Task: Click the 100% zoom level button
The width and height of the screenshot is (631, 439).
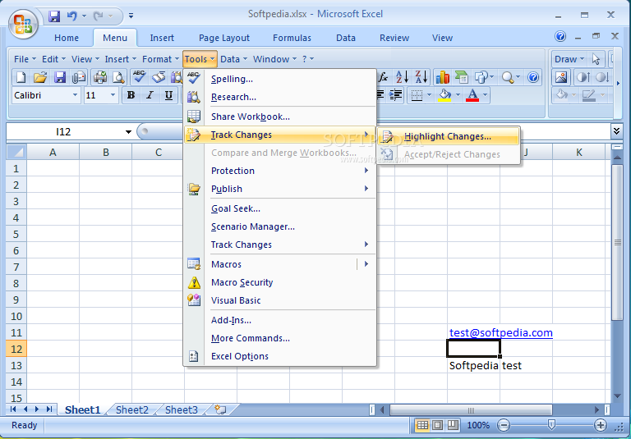Action: pos(478,425)
